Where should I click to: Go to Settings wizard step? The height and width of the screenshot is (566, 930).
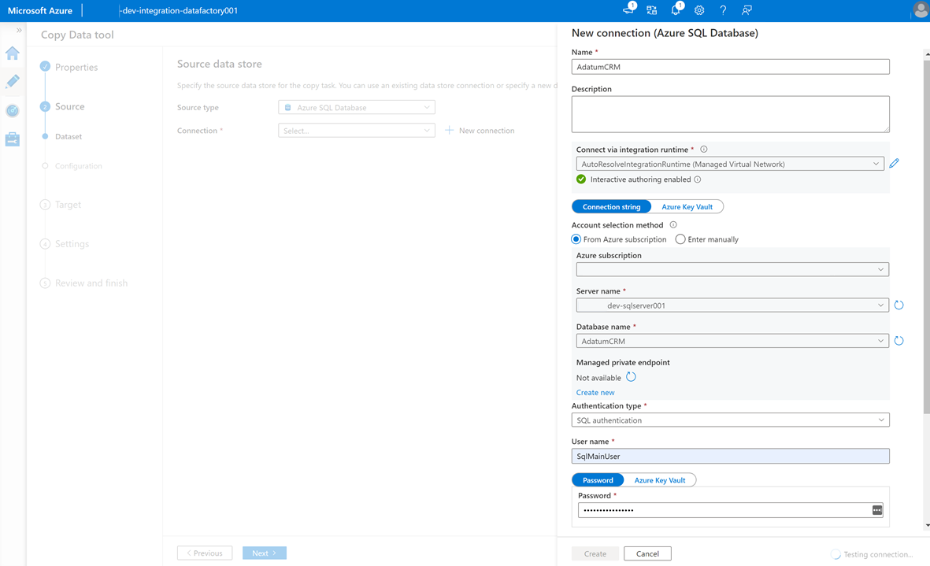click(72, 243)
